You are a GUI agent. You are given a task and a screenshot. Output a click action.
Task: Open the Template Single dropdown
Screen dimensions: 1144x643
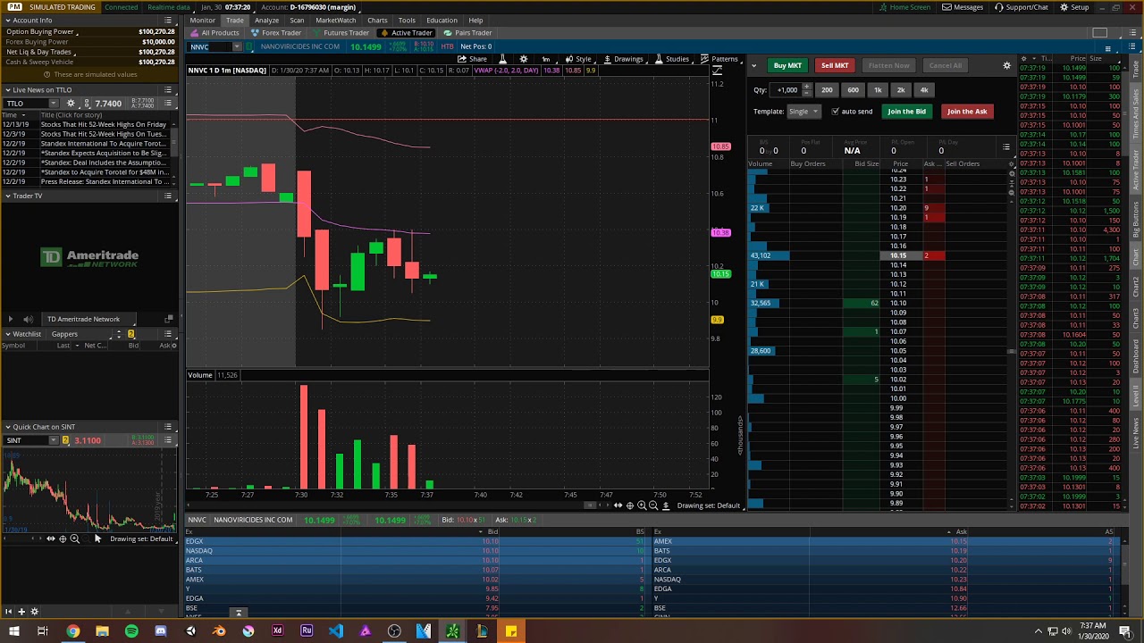[803, 112]
